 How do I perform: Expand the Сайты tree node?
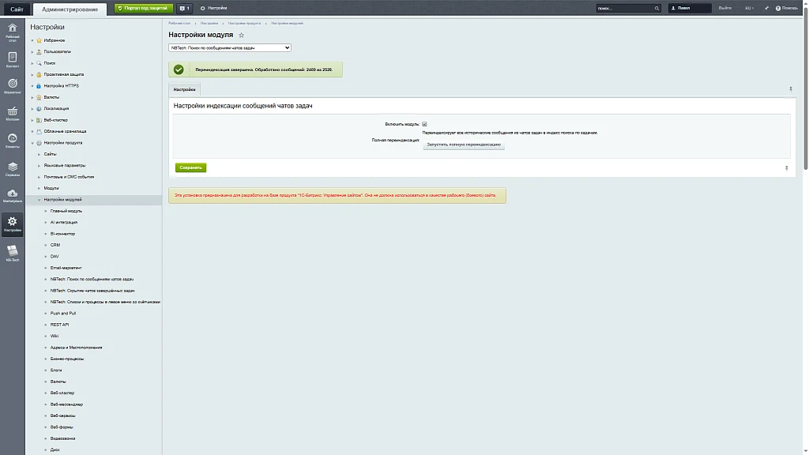click(39, 154)
